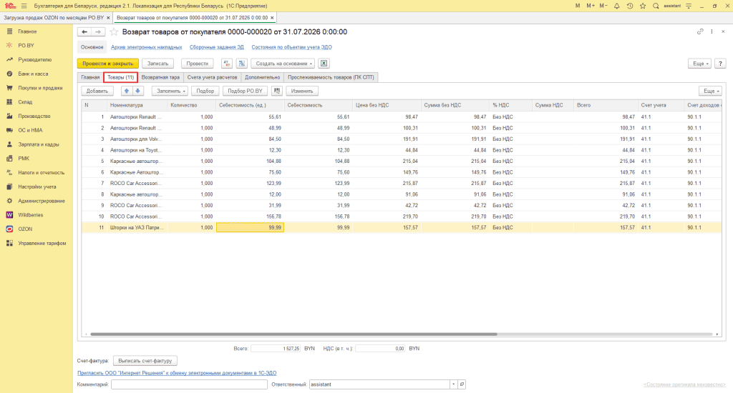This screenshot has height=393, width=733.
Task: Switch to the Главная tab
Action: pos(90,77)
